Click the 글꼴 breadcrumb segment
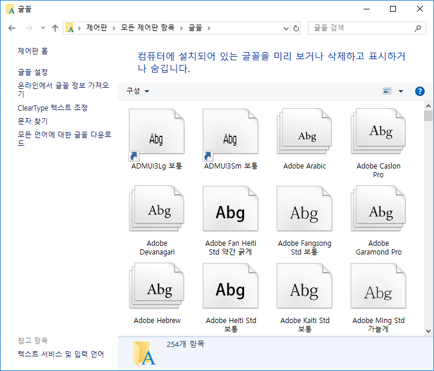Image resolution: width=434 pixels, height=371 pixels. pos(195,28)
